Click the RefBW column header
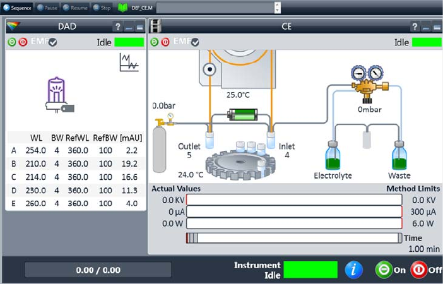The width and height of the screenshot is (443, 284). coord(105,138)
